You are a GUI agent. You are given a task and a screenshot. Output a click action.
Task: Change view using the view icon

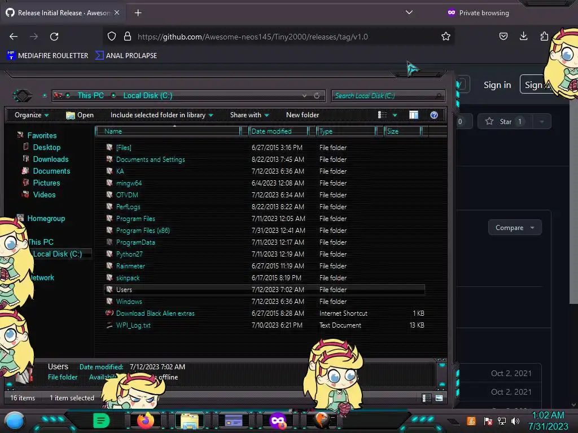(x=382, y=115)
